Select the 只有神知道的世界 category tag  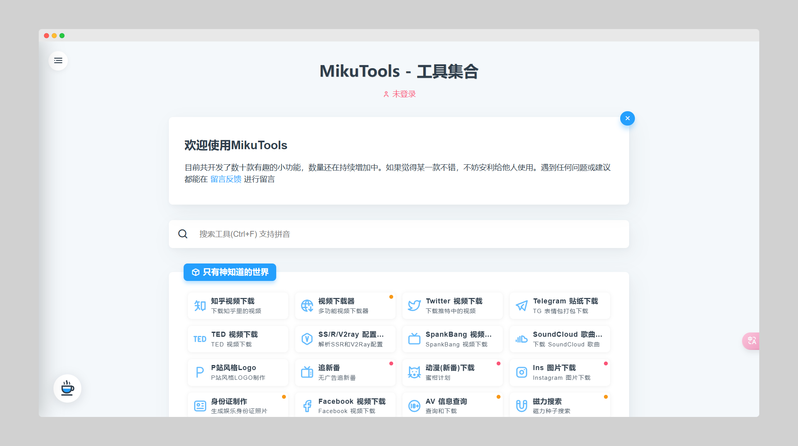pos(230,272)
